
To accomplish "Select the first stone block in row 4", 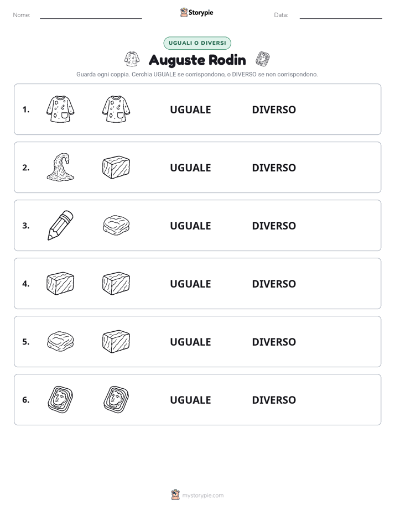I will (60, 283).
